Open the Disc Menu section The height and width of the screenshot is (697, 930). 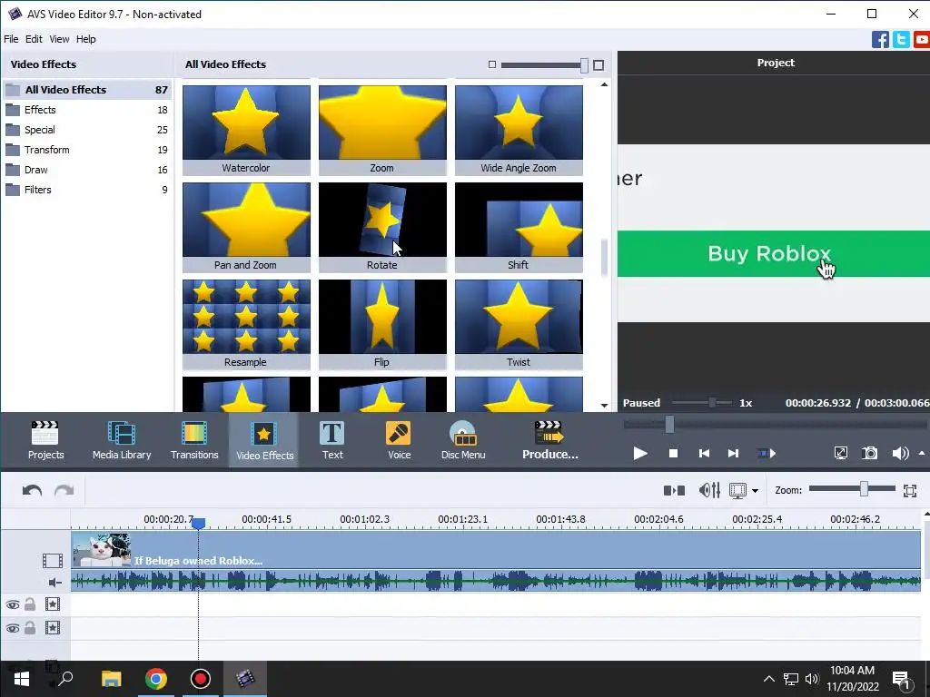click(463, 440)
